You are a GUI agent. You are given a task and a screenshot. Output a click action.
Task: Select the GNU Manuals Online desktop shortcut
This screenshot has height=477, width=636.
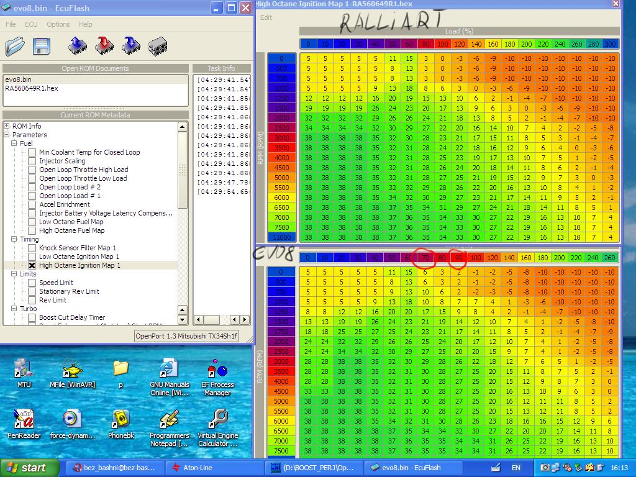(170, 377)
